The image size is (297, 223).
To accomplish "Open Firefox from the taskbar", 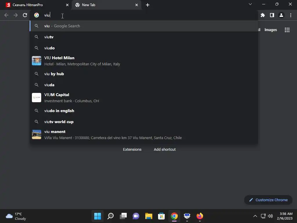I will tap(200, 216).
